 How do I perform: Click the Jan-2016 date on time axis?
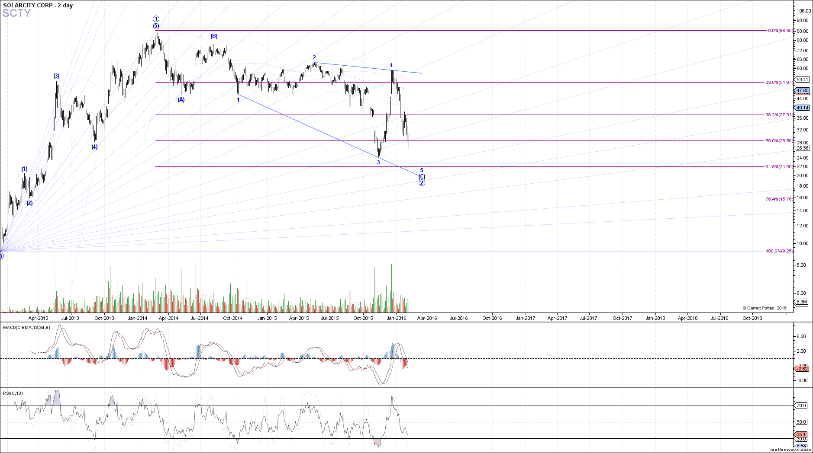pyautogui.click(x=396, y=318)
